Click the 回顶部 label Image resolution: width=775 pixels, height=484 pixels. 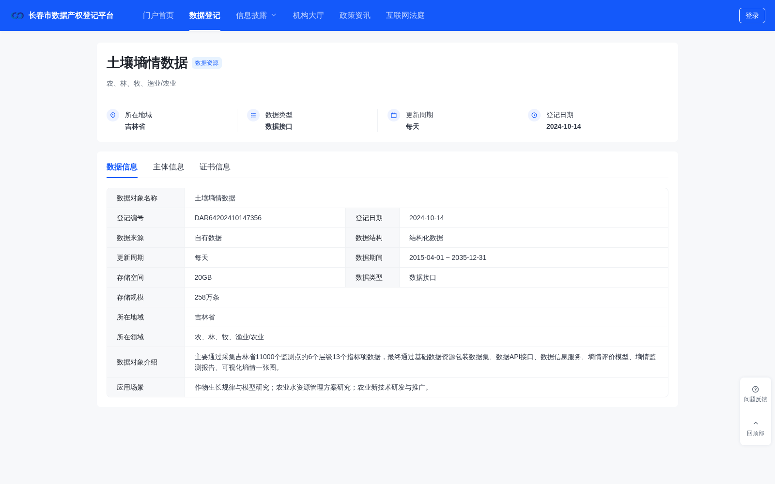tap(756, 433)
